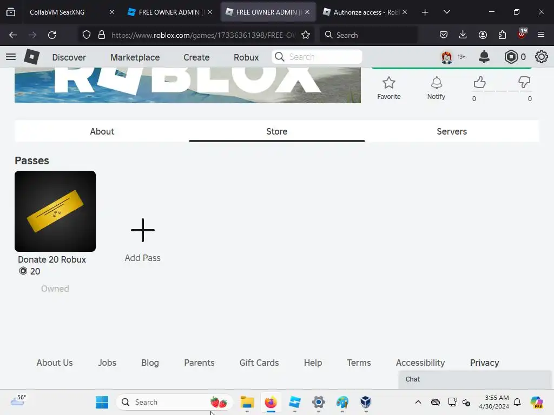554x415 pixels.
Task: Open the Blog footer link
Action: (150, 363)
